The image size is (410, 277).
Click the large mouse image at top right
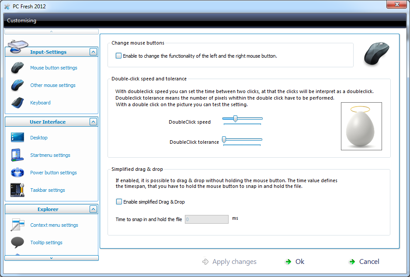(376, 54)
